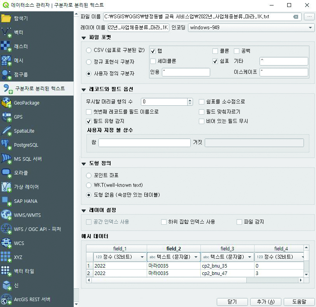Image resolution: width=316 pixels, height=307 pixels.
Task: Open the 인코딩 windows-949 dropdown
Action: tap(251, 28)
